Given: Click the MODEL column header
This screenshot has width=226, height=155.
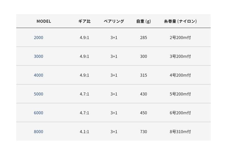Looking at the screenshot, I should point(44,21).
